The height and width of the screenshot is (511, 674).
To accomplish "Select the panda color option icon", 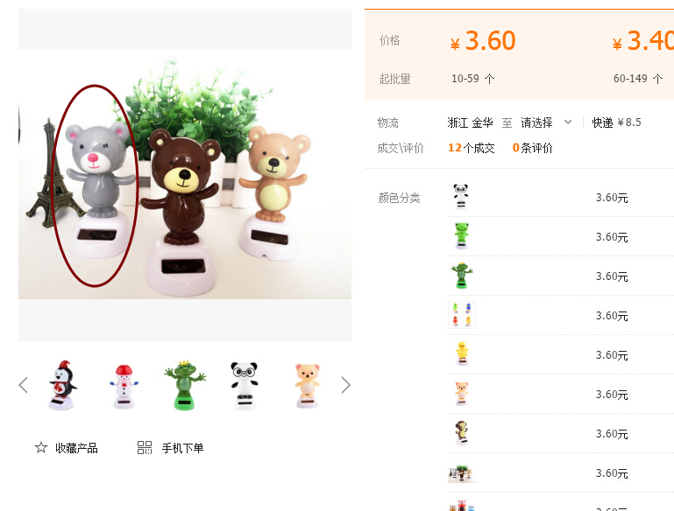I will coord(461,197).
